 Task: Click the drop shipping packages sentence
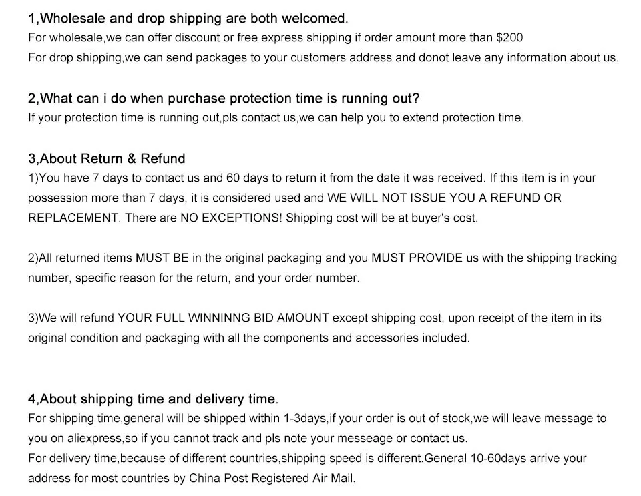coord(323,57)
